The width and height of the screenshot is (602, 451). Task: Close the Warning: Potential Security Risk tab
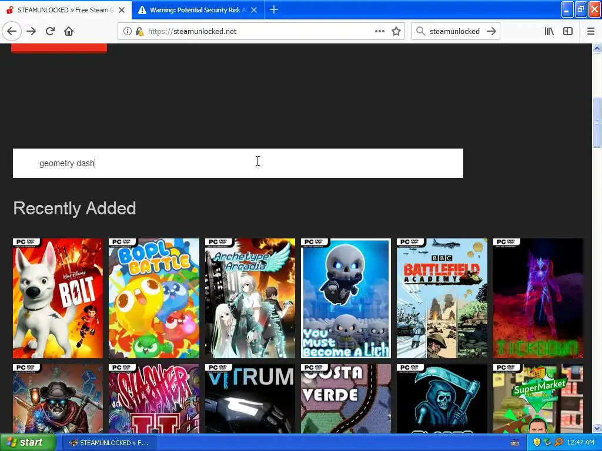click(x=254, y=10)
